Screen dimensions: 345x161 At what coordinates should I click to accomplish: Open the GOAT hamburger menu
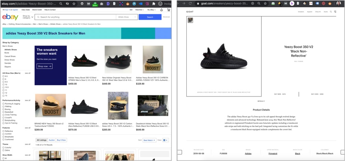[x=335, y=11]
